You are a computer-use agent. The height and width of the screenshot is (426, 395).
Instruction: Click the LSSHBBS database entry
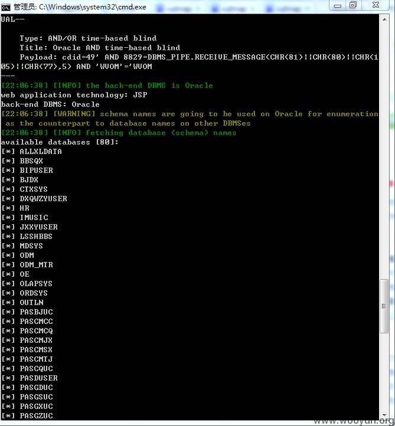27,237
